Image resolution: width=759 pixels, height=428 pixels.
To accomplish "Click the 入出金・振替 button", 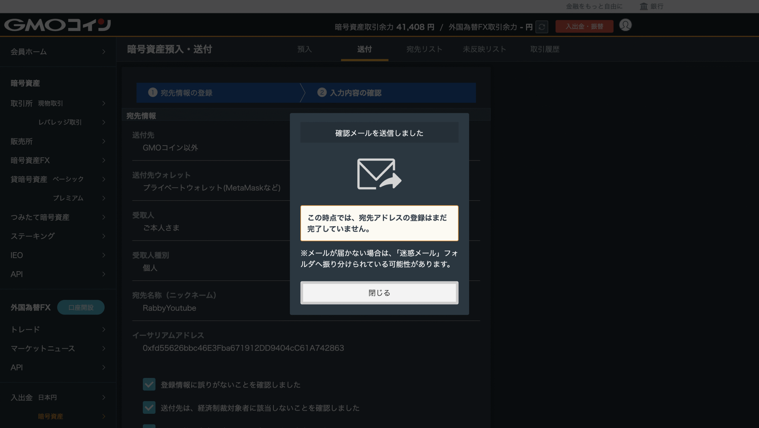I will click(x=584, y=26).
